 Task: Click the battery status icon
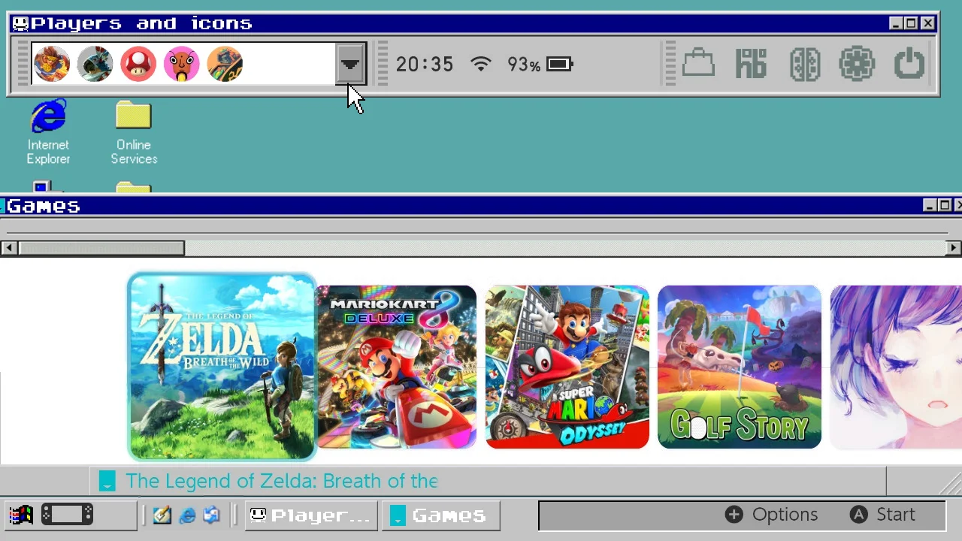coord(560,65)
